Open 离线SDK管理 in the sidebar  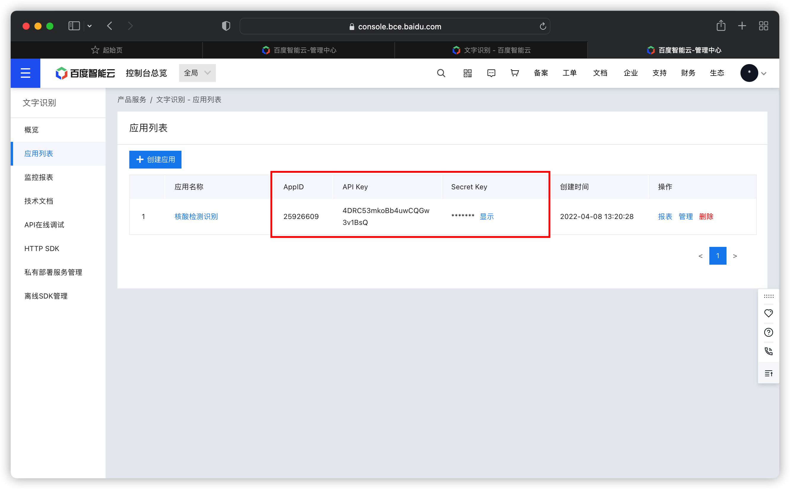tap(58, 296)
